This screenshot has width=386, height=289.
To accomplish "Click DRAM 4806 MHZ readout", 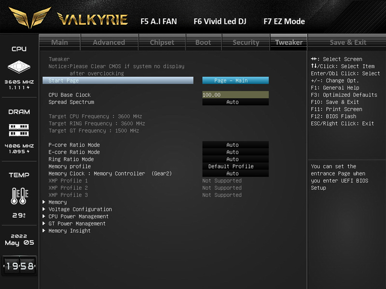I will pyautogui.click(x=19, y=146).
